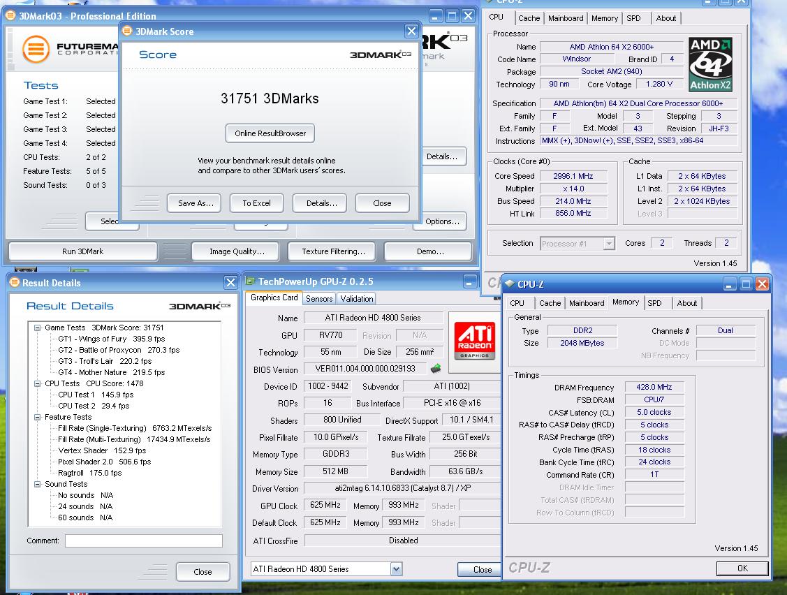Open the About tab in back CPU-Z window

pos(666,18)
